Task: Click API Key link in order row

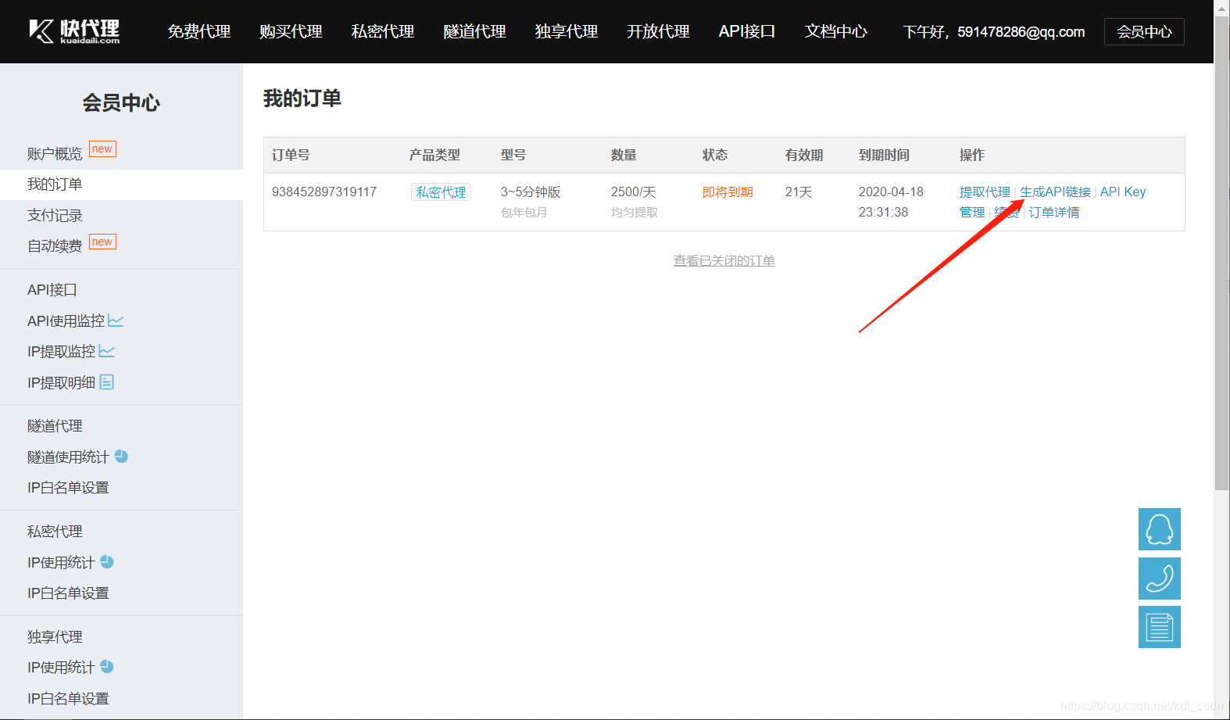Action: coord(1123,192)
